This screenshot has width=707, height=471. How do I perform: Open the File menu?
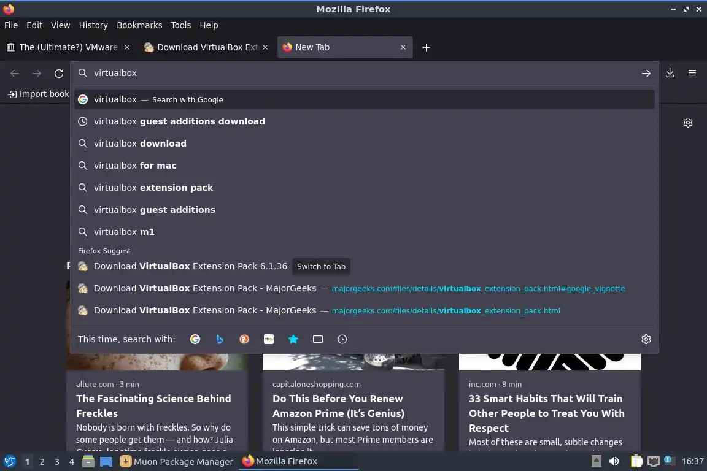11,25
